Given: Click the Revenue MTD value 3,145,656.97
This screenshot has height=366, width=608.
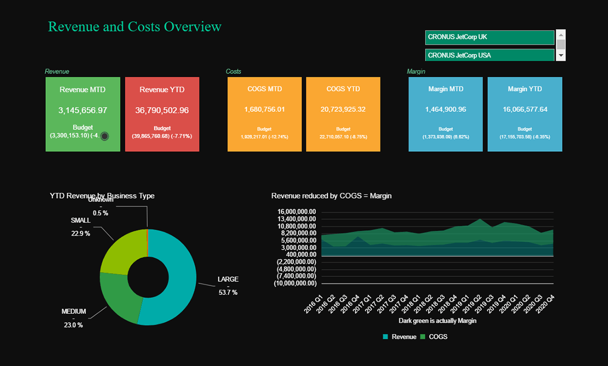Looking at the screenshot, I should (x=83, y=110).
